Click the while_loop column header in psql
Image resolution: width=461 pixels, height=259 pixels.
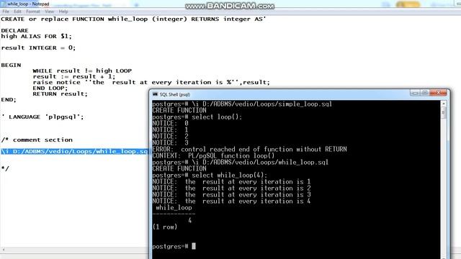tap(174, 208)
